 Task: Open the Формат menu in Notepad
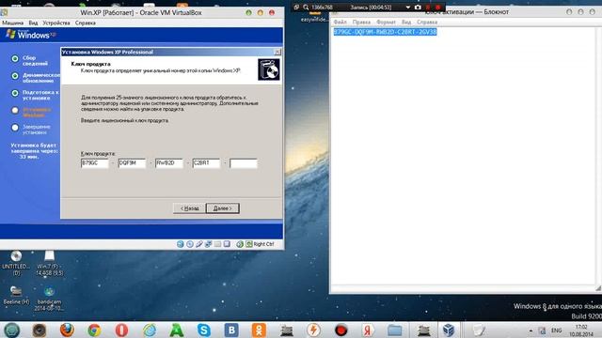tap(386, 23)
